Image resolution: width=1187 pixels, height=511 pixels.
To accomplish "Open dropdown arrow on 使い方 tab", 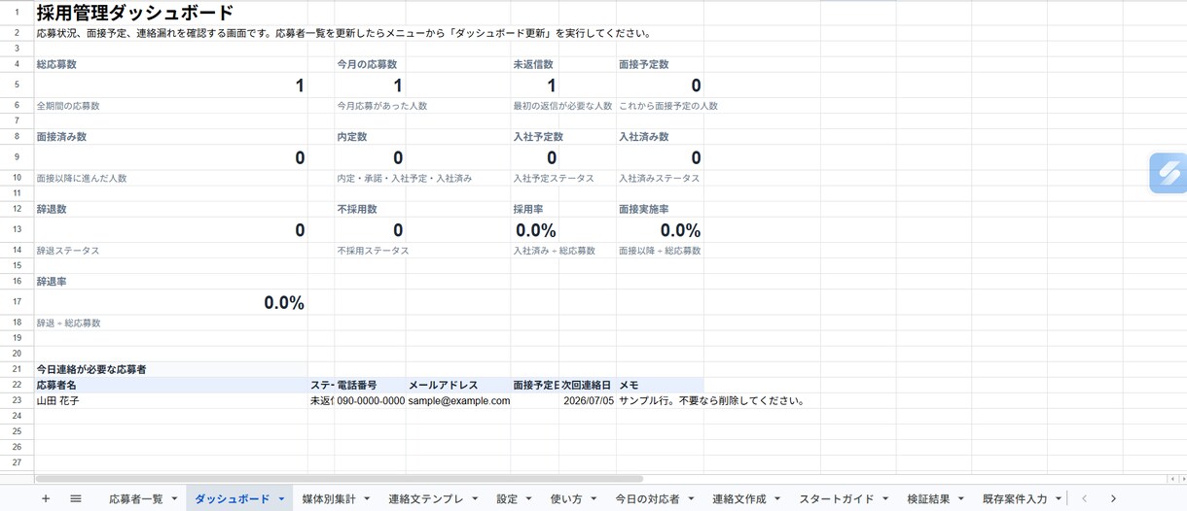I will coord(593,499).
